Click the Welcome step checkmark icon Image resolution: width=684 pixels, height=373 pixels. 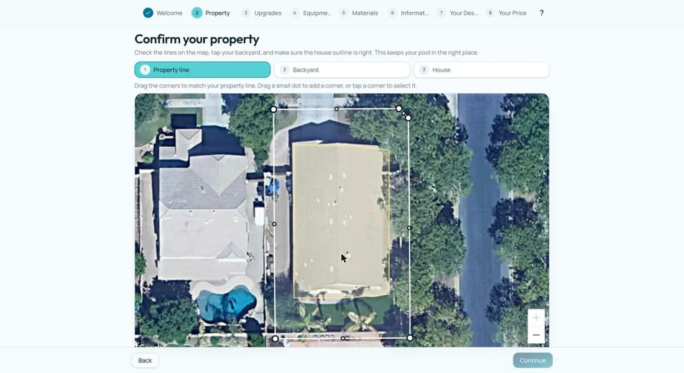(x=148, y=12)
